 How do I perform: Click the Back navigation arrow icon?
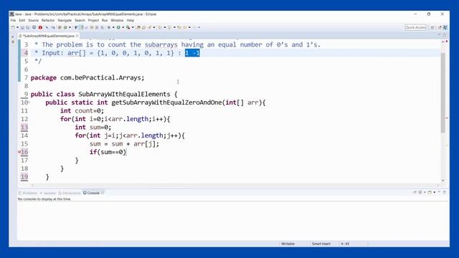(184, 27)
